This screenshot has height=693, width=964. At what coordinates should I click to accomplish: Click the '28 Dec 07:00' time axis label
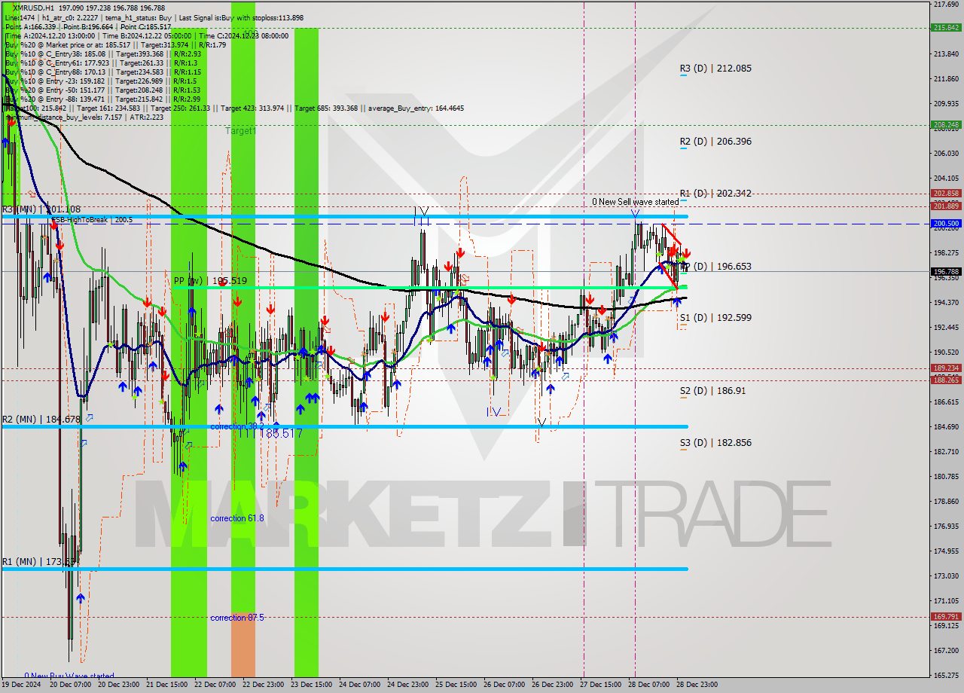pos(648,685)
